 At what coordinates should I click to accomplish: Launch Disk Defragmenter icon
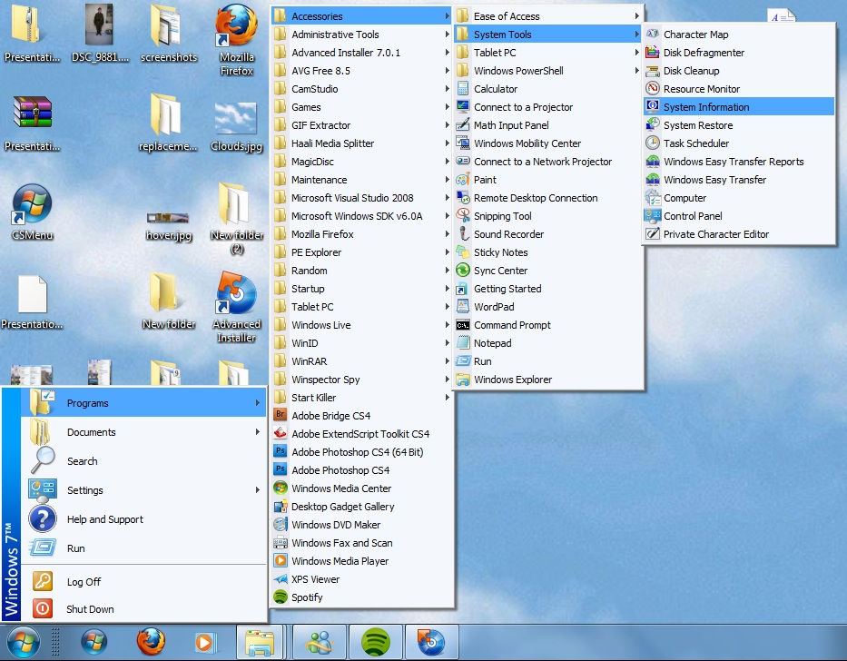pyautogui.click(x=653, y=53)
